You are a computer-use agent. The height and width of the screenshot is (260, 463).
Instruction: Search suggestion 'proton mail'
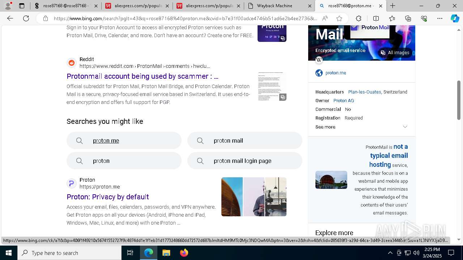click(x=245, y=140)
